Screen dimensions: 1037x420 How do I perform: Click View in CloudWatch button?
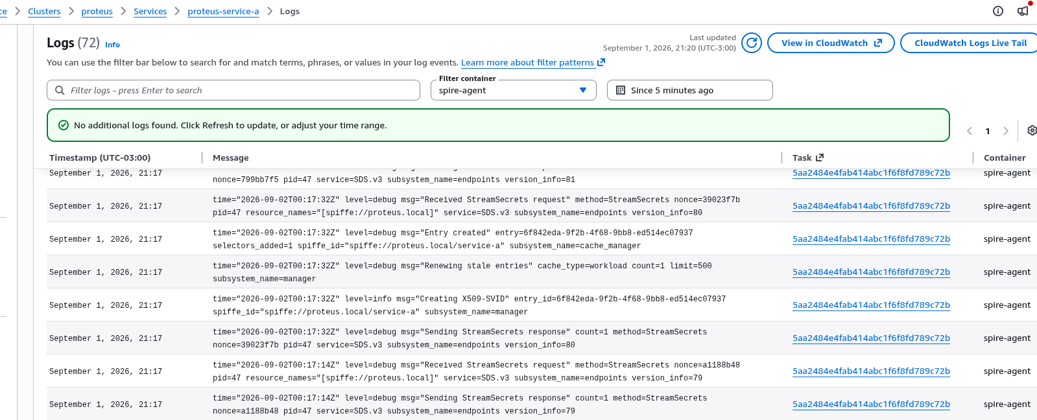(x=831, y=43)
